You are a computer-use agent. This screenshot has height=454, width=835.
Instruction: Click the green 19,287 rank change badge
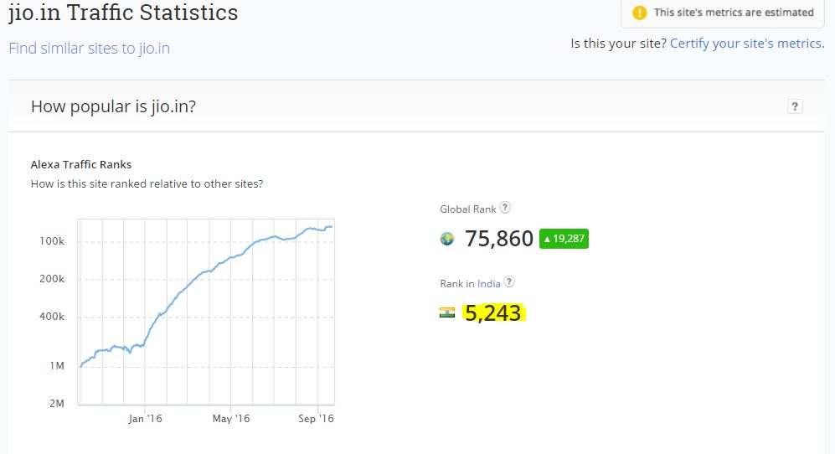pyautogui.click(x=564, y=239)
